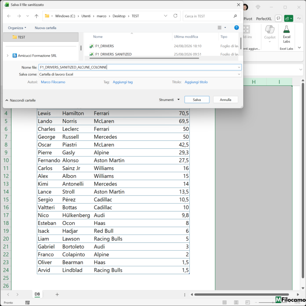This screenshot has width=306, height=306.
Task: Click Desktop in the address path
Action: tap(119, 16)
